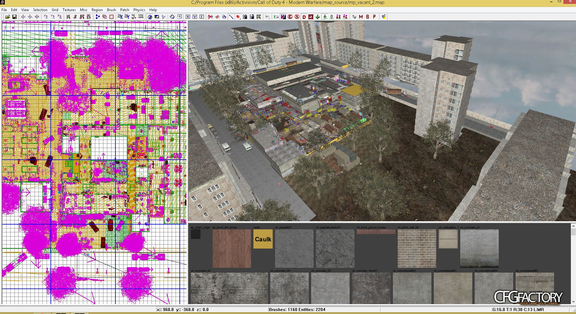Image resolution: width=576 pixels, height=314 pixels.
Task: Click the x y z coordinates readout
Action: 182,309
